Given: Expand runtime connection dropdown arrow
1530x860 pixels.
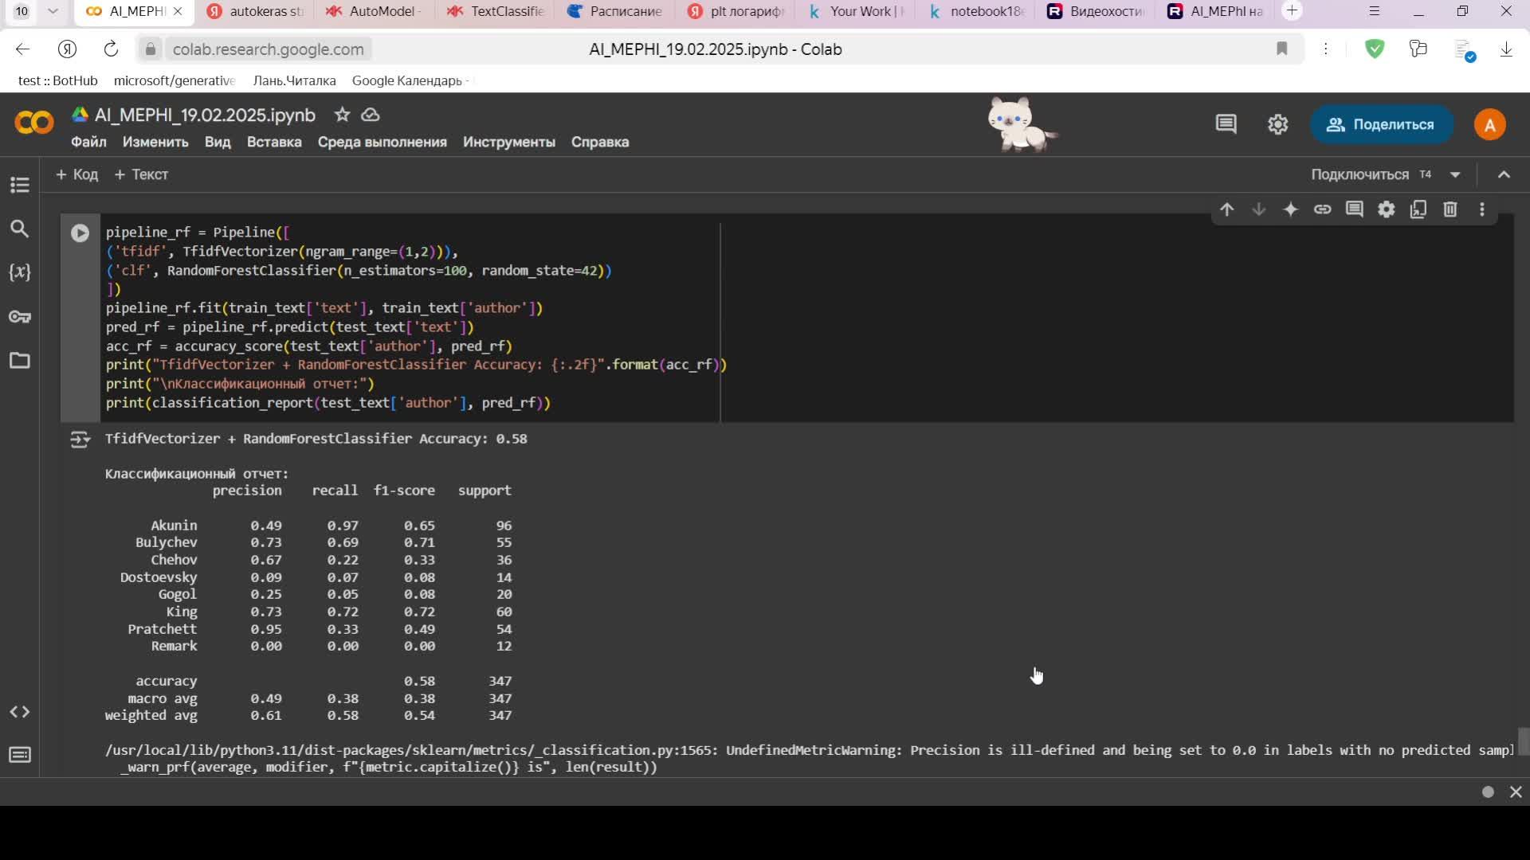Looking at the screenshot, I should tap(1455, 174).
